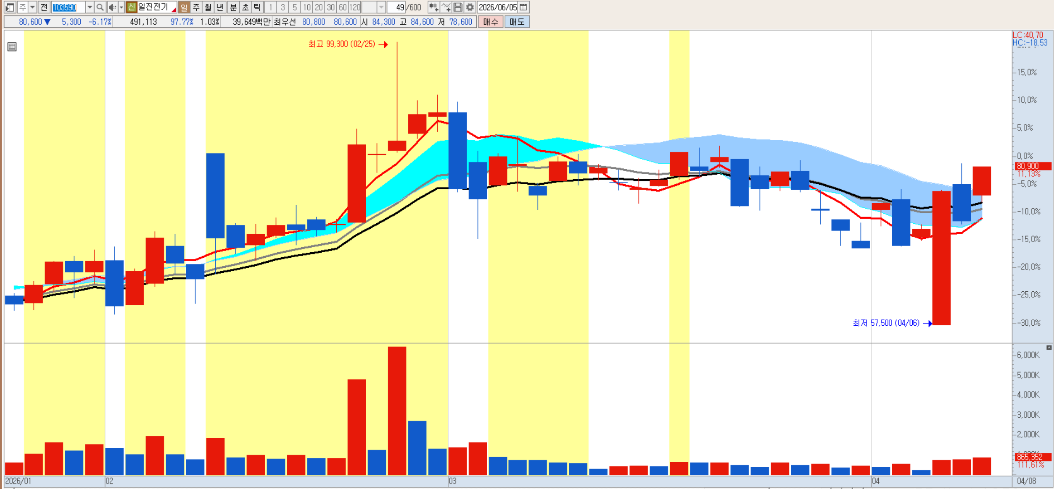Click the red 865,352 volume tag
The height and width of the screenshot is (489, 1054).
point(1033,457)
